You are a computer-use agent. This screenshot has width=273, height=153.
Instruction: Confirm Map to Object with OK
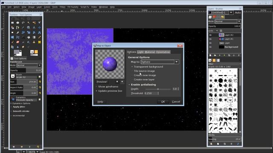coord(163,102)
